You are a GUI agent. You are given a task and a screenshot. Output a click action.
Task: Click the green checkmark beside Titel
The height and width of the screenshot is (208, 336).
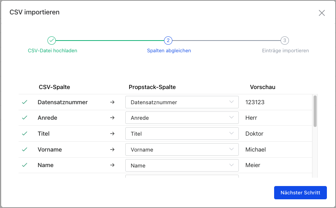coord(25,134)
